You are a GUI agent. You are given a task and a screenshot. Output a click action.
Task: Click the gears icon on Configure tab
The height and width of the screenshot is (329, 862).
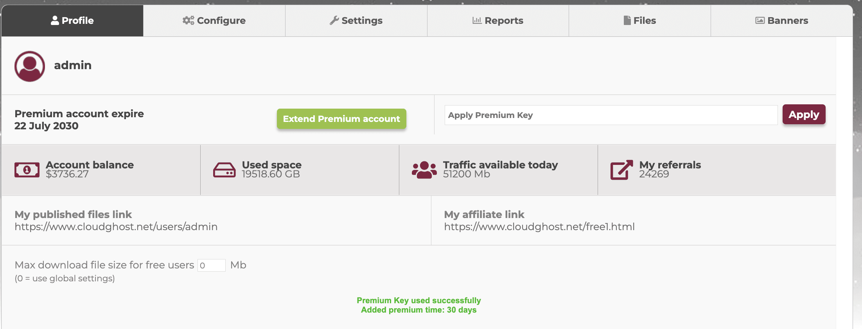tap(188, 20)
